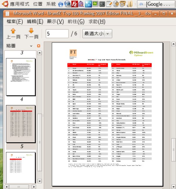Select page 5 thumbnail
The height and width of the screenshot is (189, 176).
click(x=21, y=124)
